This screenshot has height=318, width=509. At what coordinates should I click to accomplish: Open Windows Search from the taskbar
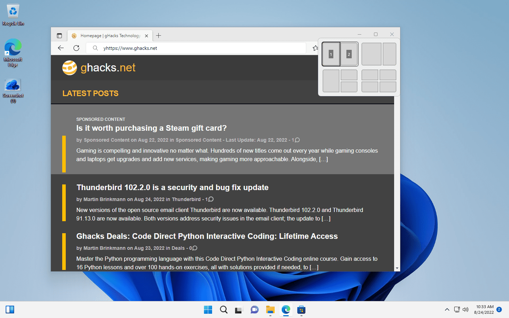click(x=223, y=310)
